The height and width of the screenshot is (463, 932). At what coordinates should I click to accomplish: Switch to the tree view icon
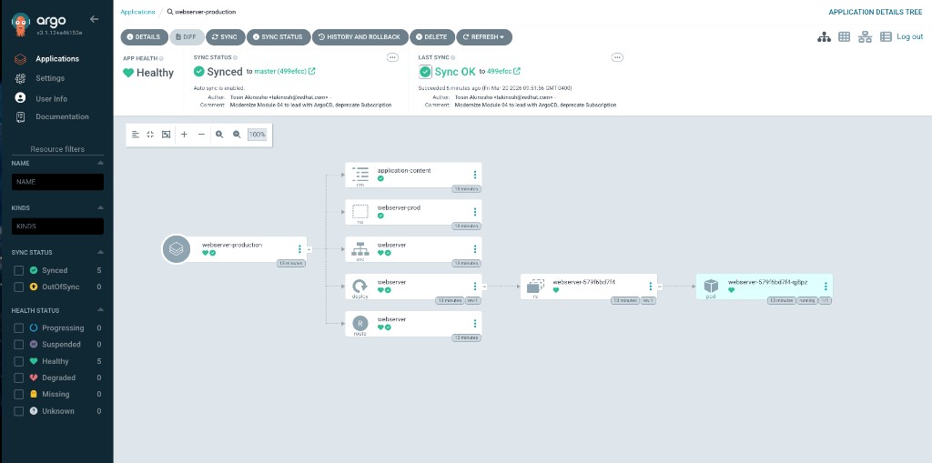point(824,36)
